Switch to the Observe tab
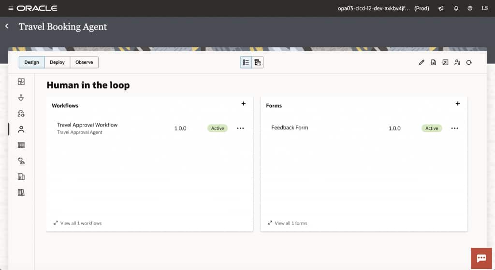 pos(84,62)
